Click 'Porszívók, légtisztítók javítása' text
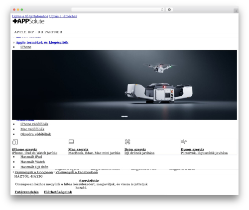The width and height of the screenshot is (249, 210). click(x=204, y=153)
